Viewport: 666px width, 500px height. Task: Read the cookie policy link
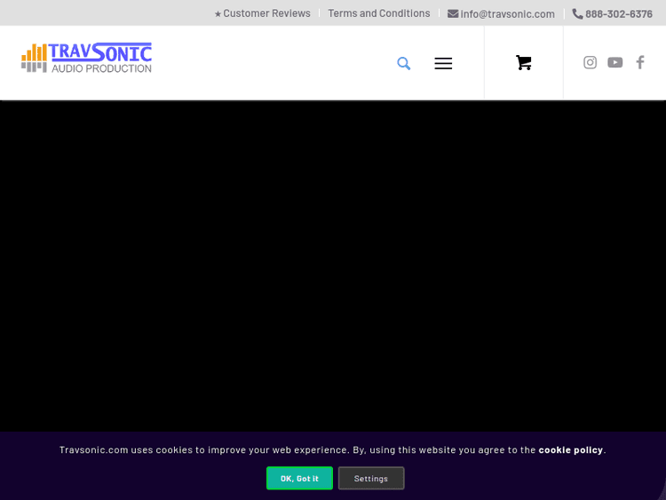[570, 449]
